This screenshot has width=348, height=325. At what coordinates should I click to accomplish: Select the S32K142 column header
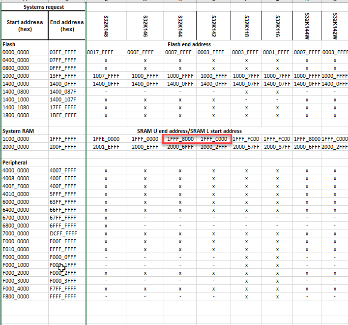coord(213,26)
